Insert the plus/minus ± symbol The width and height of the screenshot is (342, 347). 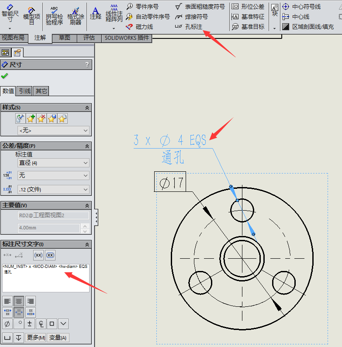(x=29, y=324)
